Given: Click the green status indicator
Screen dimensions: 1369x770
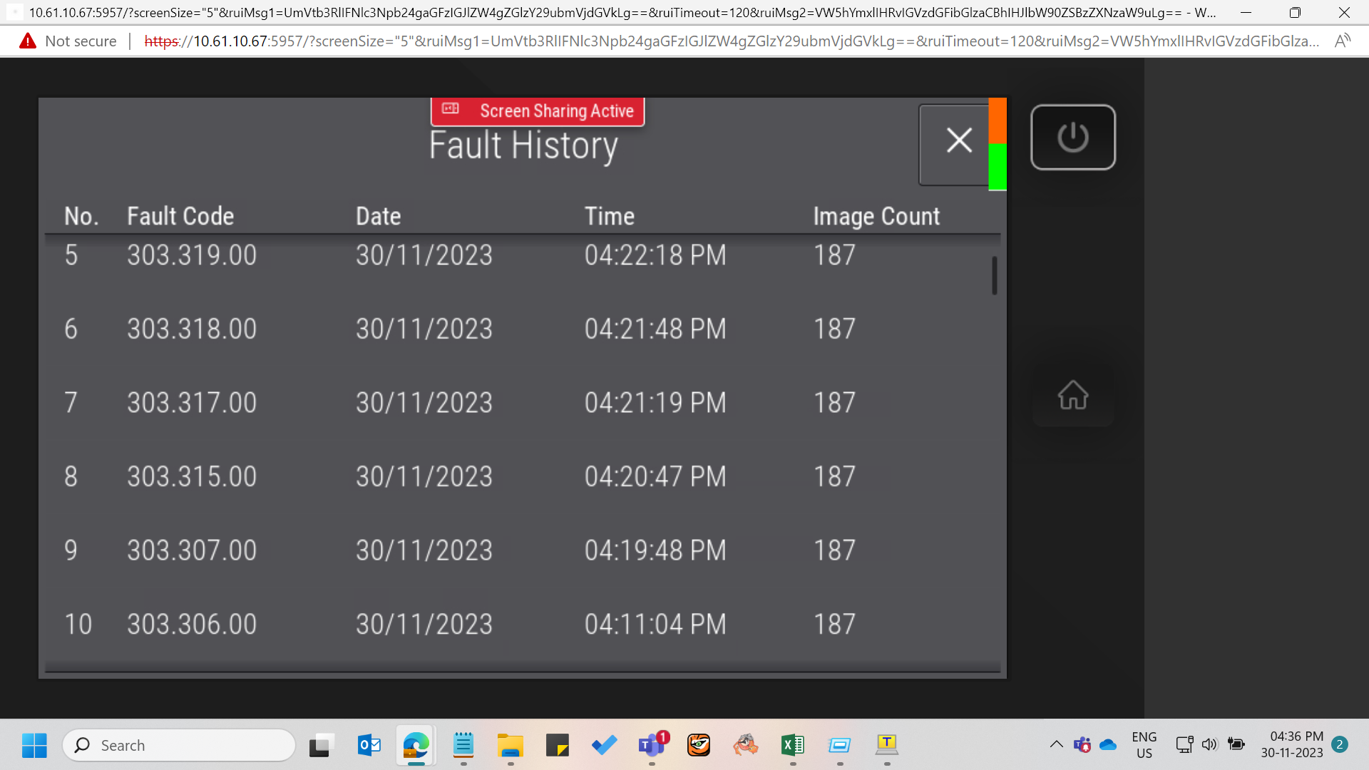Looking at the screenshot, I should coord(998,167).
